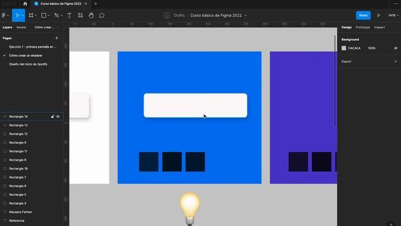Select the Frame tool
The width and height of the screenshot is (401, 226).
click(x=31, y=15)
